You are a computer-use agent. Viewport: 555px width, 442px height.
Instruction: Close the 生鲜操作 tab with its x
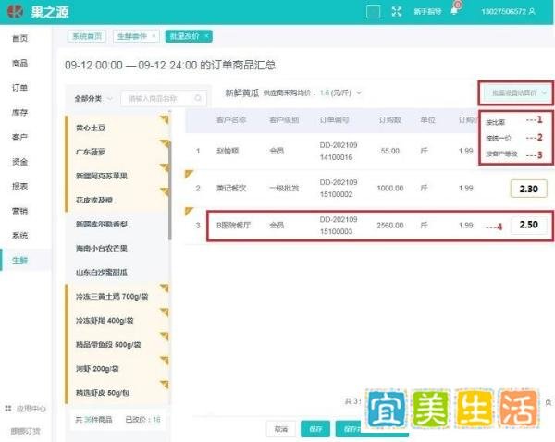coord(154,36)
